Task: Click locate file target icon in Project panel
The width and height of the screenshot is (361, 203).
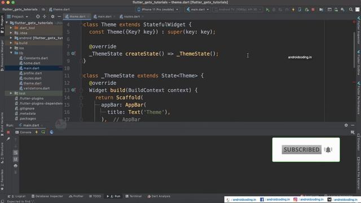Action: click(x=38, y=16)
